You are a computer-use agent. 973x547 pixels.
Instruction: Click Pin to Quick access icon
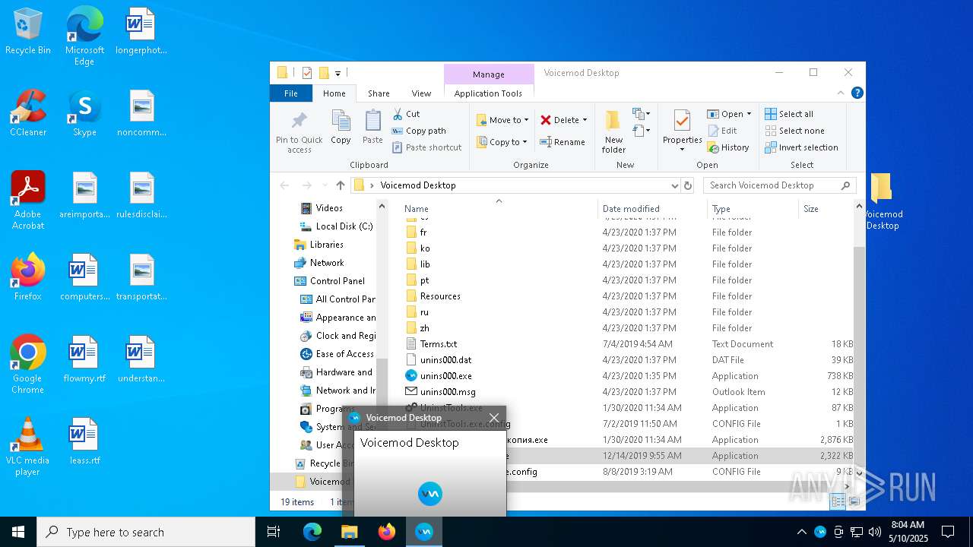(300, 122)
